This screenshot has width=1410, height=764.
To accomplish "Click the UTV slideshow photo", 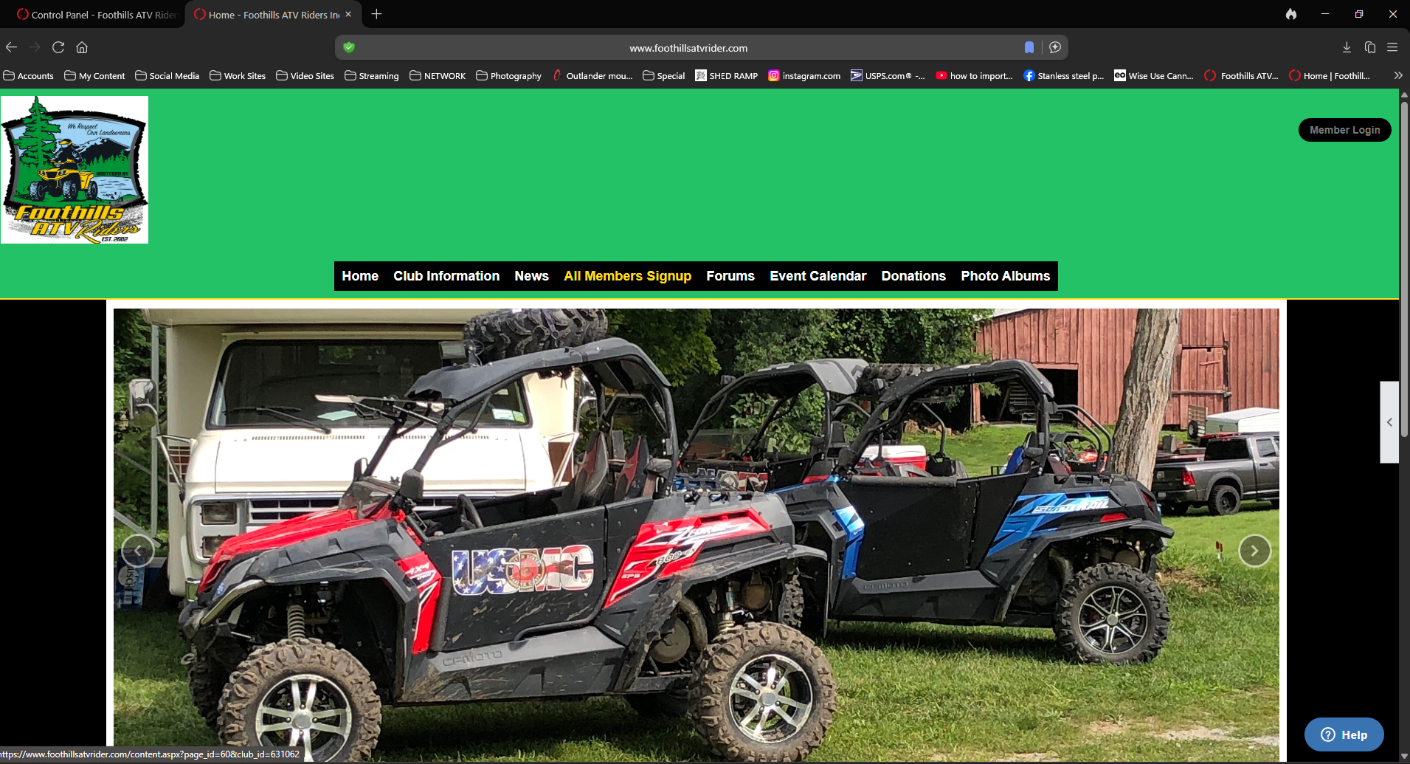I will point(696,535).
